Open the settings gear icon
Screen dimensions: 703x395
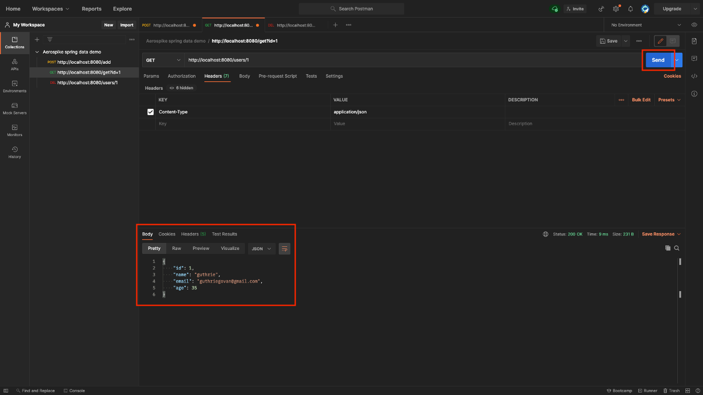coord(616,9)
